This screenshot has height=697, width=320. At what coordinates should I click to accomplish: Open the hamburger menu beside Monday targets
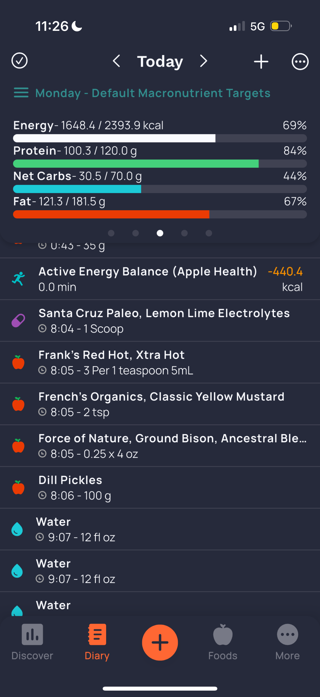(x=21, y=93)
